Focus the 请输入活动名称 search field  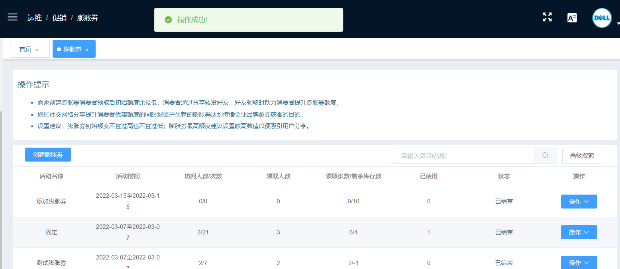pyautogui.click(x=463, y=156)
